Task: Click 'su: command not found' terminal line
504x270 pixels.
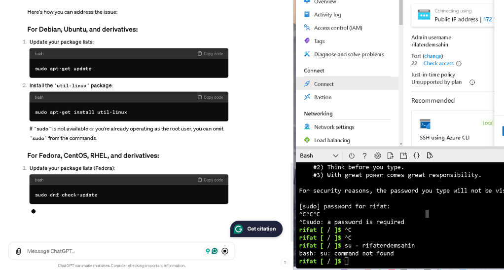Action: coord(346,253)
